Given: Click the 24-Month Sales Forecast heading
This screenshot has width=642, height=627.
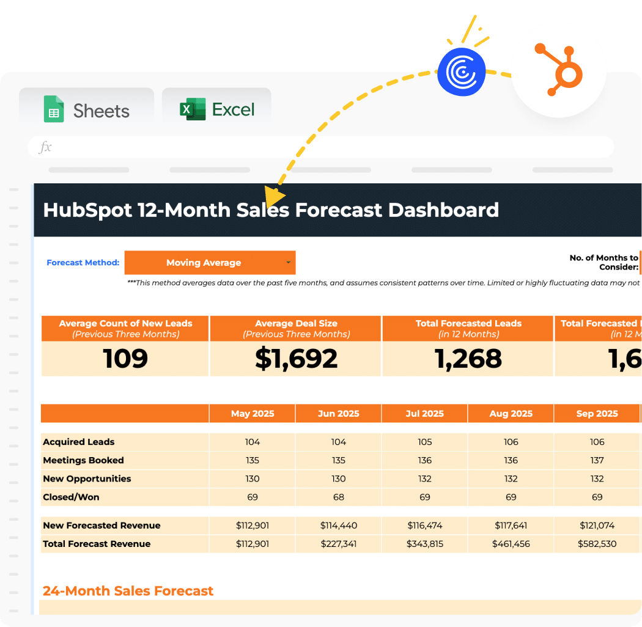Looking at the screenshot, I should pyautogui.click(x=128, y=591).
